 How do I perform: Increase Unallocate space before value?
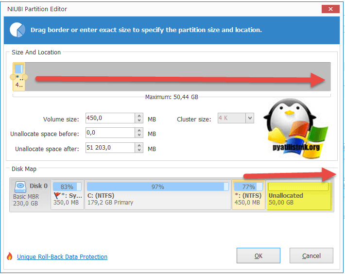[139, 130]
